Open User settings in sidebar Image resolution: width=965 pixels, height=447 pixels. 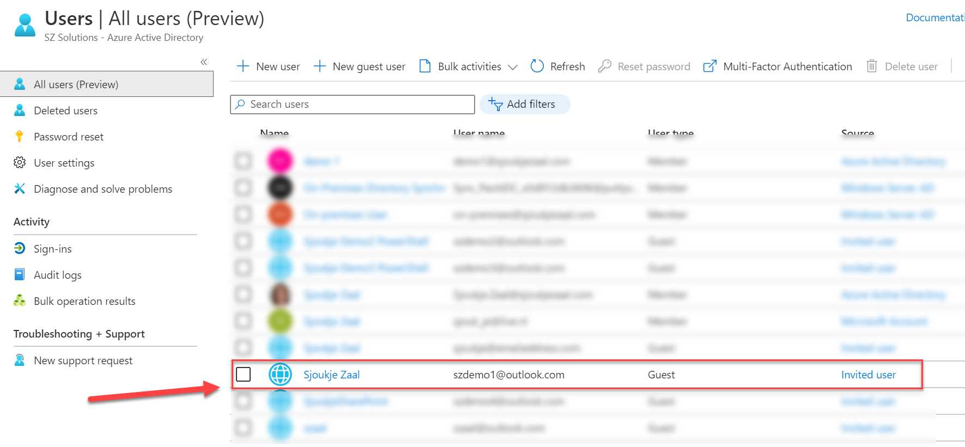[64, 163]
